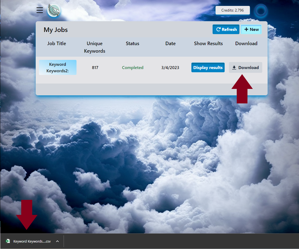Click the Job Title column header
The width and height of the screenshot is (299, 249).
point(57,44)
